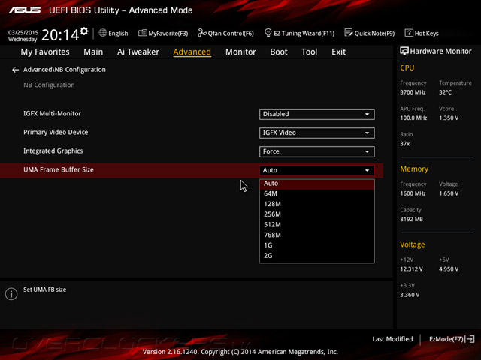Image resolution: width=481 pixels, height=360 pixels.
Task: Click the back arrow to leave NB Configuration
Action: [15, 70]
